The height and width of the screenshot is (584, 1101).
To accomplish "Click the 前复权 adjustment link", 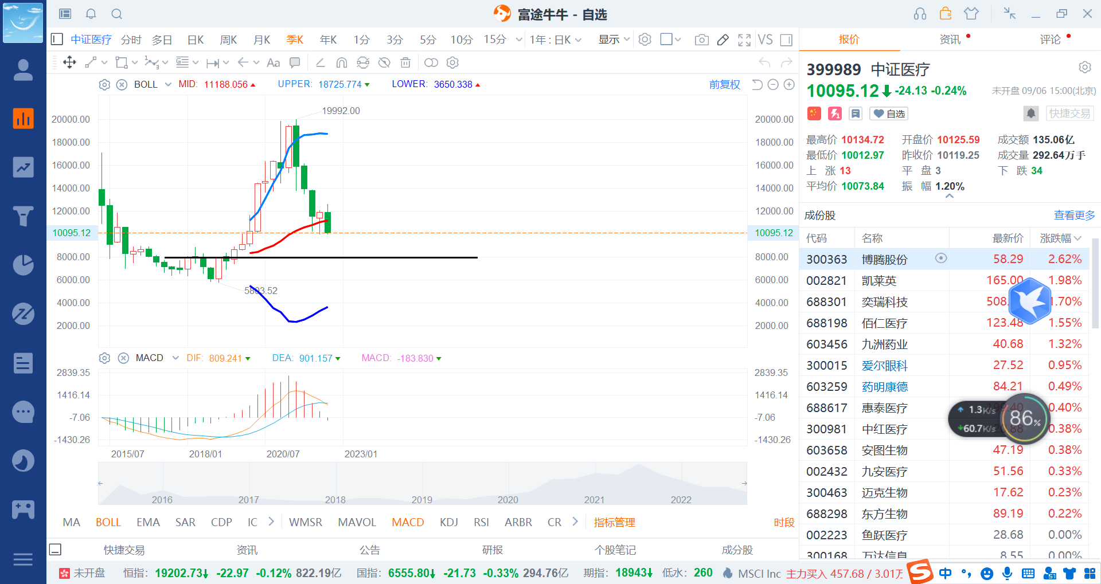I will (x=725, y=85).
